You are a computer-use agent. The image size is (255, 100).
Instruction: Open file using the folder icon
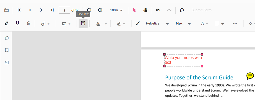6,10
